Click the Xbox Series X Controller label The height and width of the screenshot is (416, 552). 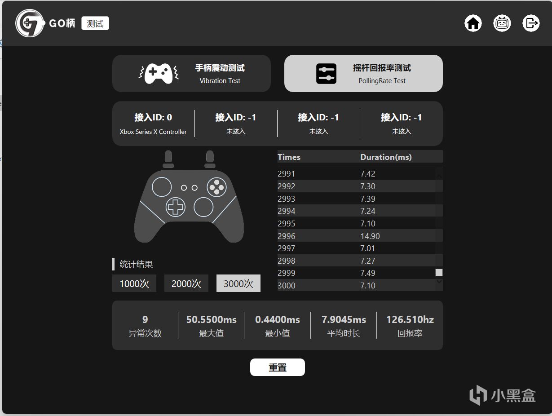coord(153,132)
